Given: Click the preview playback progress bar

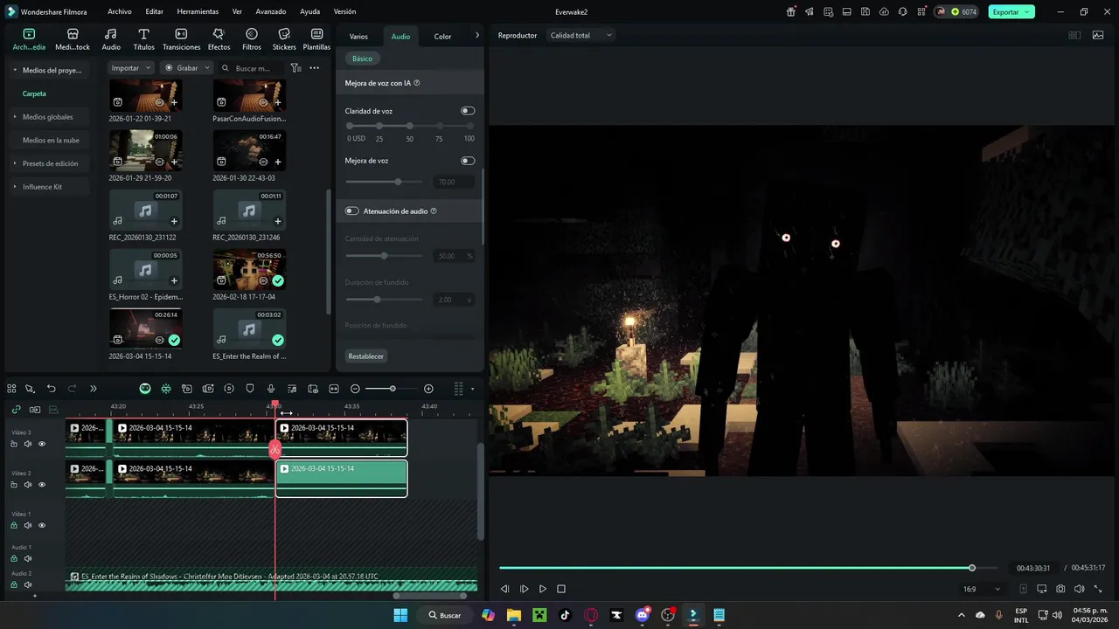Looking at the screenshot, I should click(x=750, y=568).
